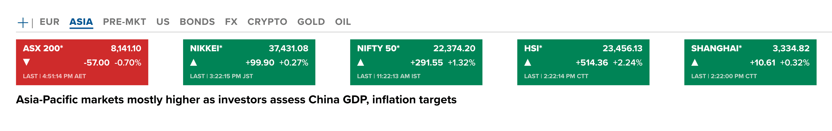Select the ASIA markets tab
Screen dimensions: 832x131
(81, 22)
